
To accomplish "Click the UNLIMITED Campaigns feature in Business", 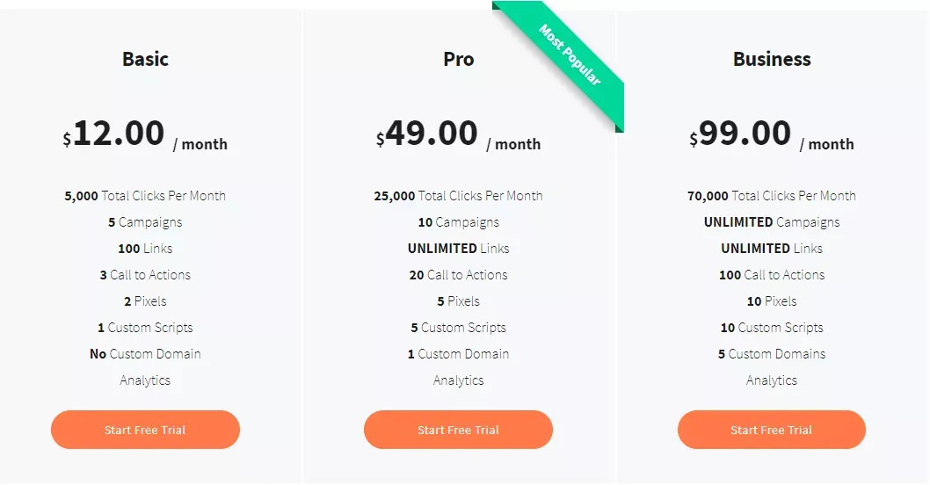I will pyautogui.click(x=772, y=222).
